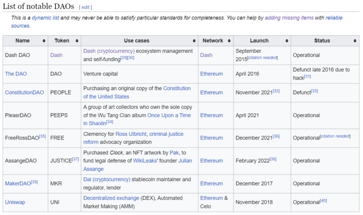Open the Dash token link

(56, 55)
